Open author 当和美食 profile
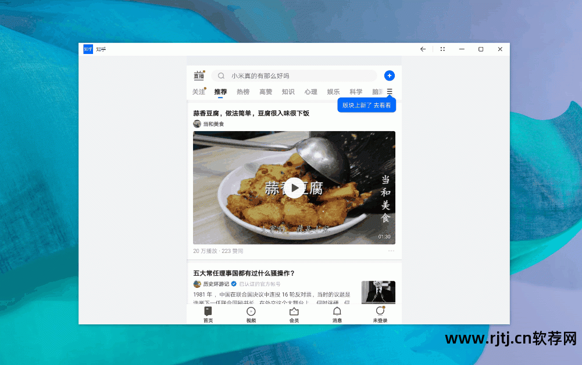The width and height of the screenshot is (582, 365). [x=213, y=124]
